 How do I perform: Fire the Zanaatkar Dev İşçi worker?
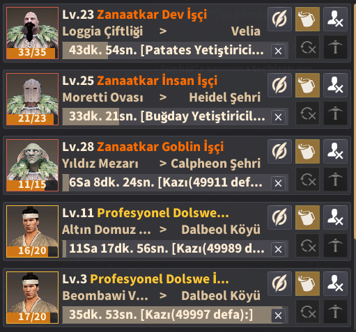(x=335, y=19)
